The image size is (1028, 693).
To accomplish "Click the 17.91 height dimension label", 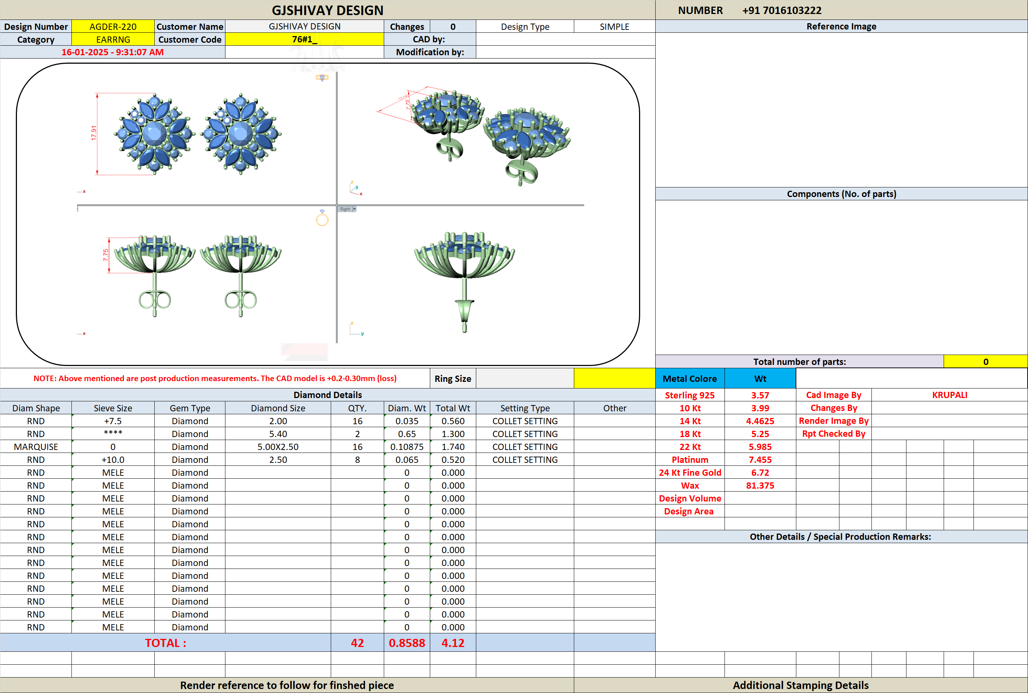I will (94, 133).
